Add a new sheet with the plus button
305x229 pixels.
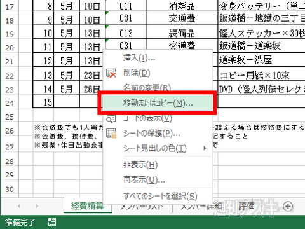coord(288,206)
